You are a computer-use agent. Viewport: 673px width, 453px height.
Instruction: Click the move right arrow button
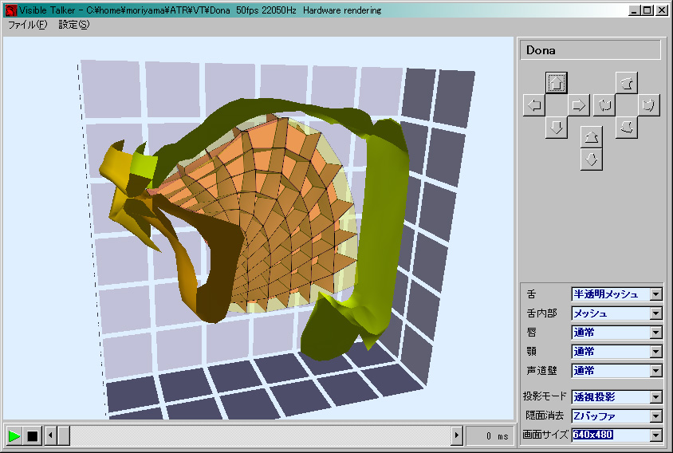(x=579, y=104)
